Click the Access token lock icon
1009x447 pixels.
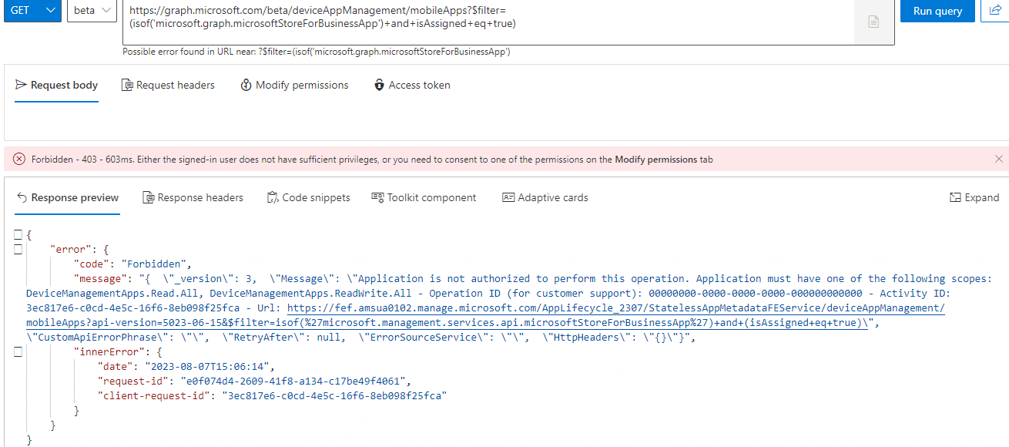tap(379, 85)
